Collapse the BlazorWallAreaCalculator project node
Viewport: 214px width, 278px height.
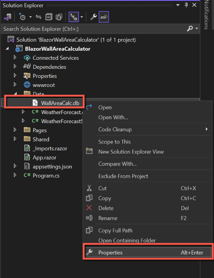tap(7, 48)
